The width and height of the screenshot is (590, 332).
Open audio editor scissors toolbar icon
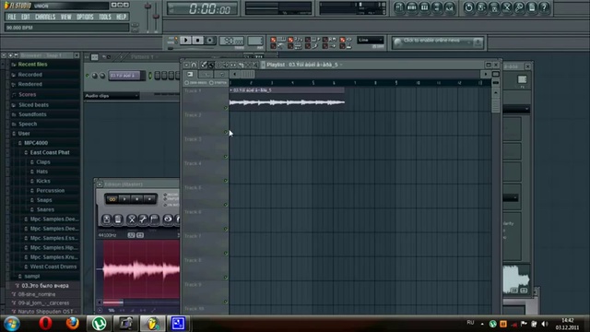tap(506, 7)
